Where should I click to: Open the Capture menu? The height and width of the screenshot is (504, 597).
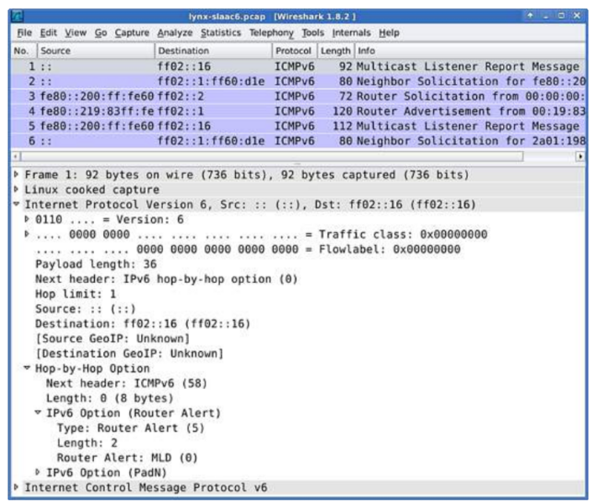pos(131,33)
